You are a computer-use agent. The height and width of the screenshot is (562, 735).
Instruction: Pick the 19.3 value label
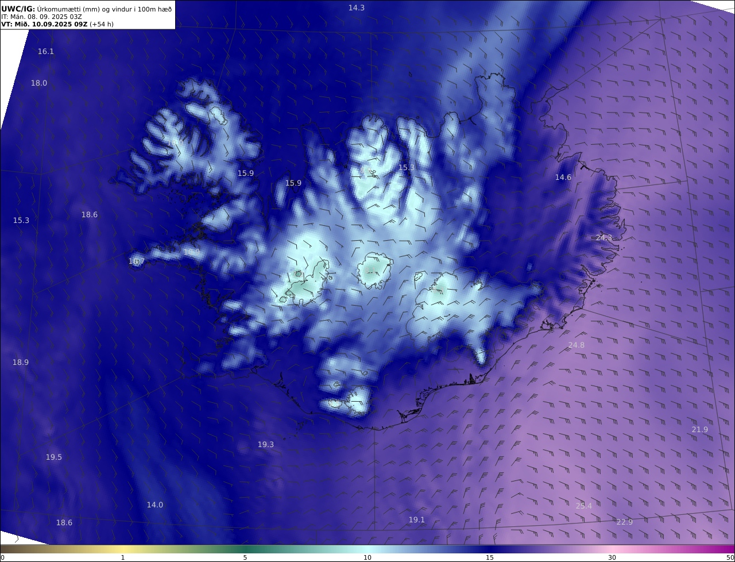(266, 445)
